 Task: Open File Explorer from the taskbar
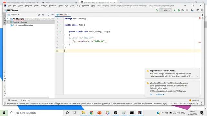pyautogui.click(x=83, y=113)
